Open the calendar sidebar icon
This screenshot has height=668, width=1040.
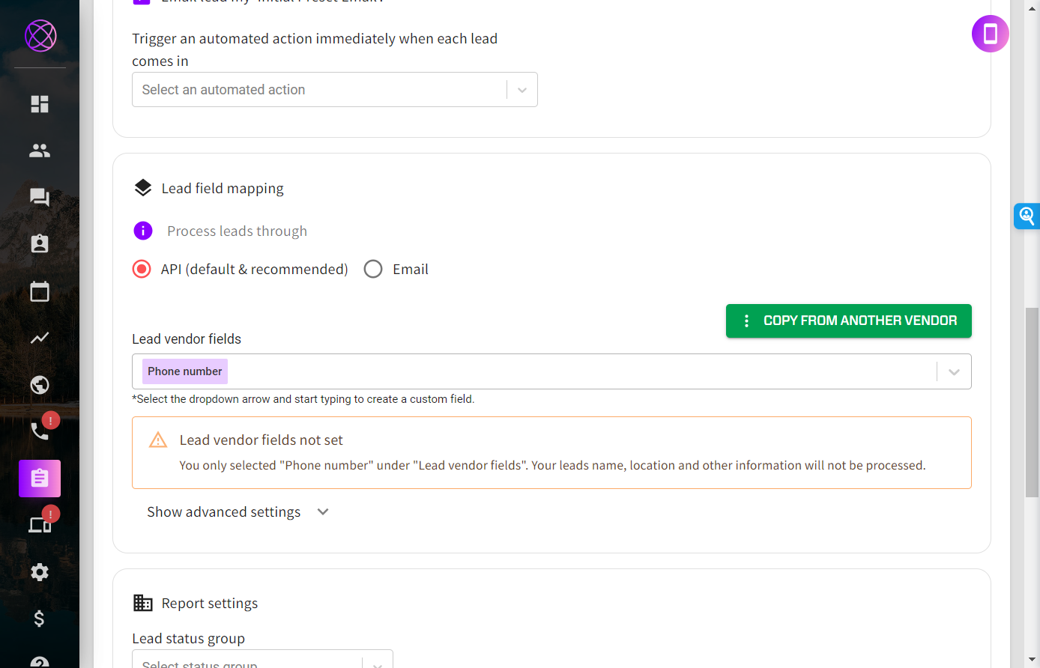[x=40, y=291]
